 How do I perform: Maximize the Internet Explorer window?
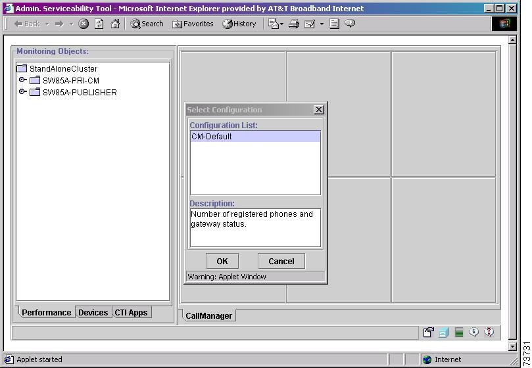point(499,8)
